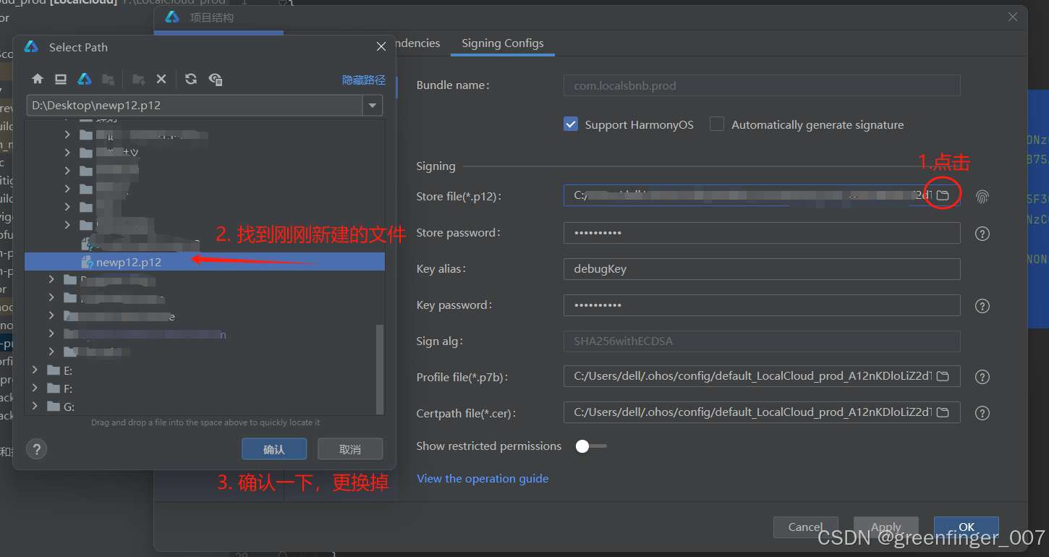Show help for Key password

(x=982, y=306)
